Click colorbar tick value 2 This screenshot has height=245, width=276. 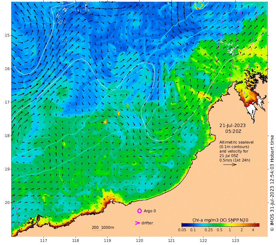click(x=242, y=230)
